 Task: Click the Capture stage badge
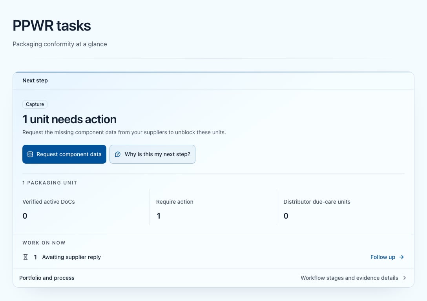pyautogui.click(x=35, y=104)
